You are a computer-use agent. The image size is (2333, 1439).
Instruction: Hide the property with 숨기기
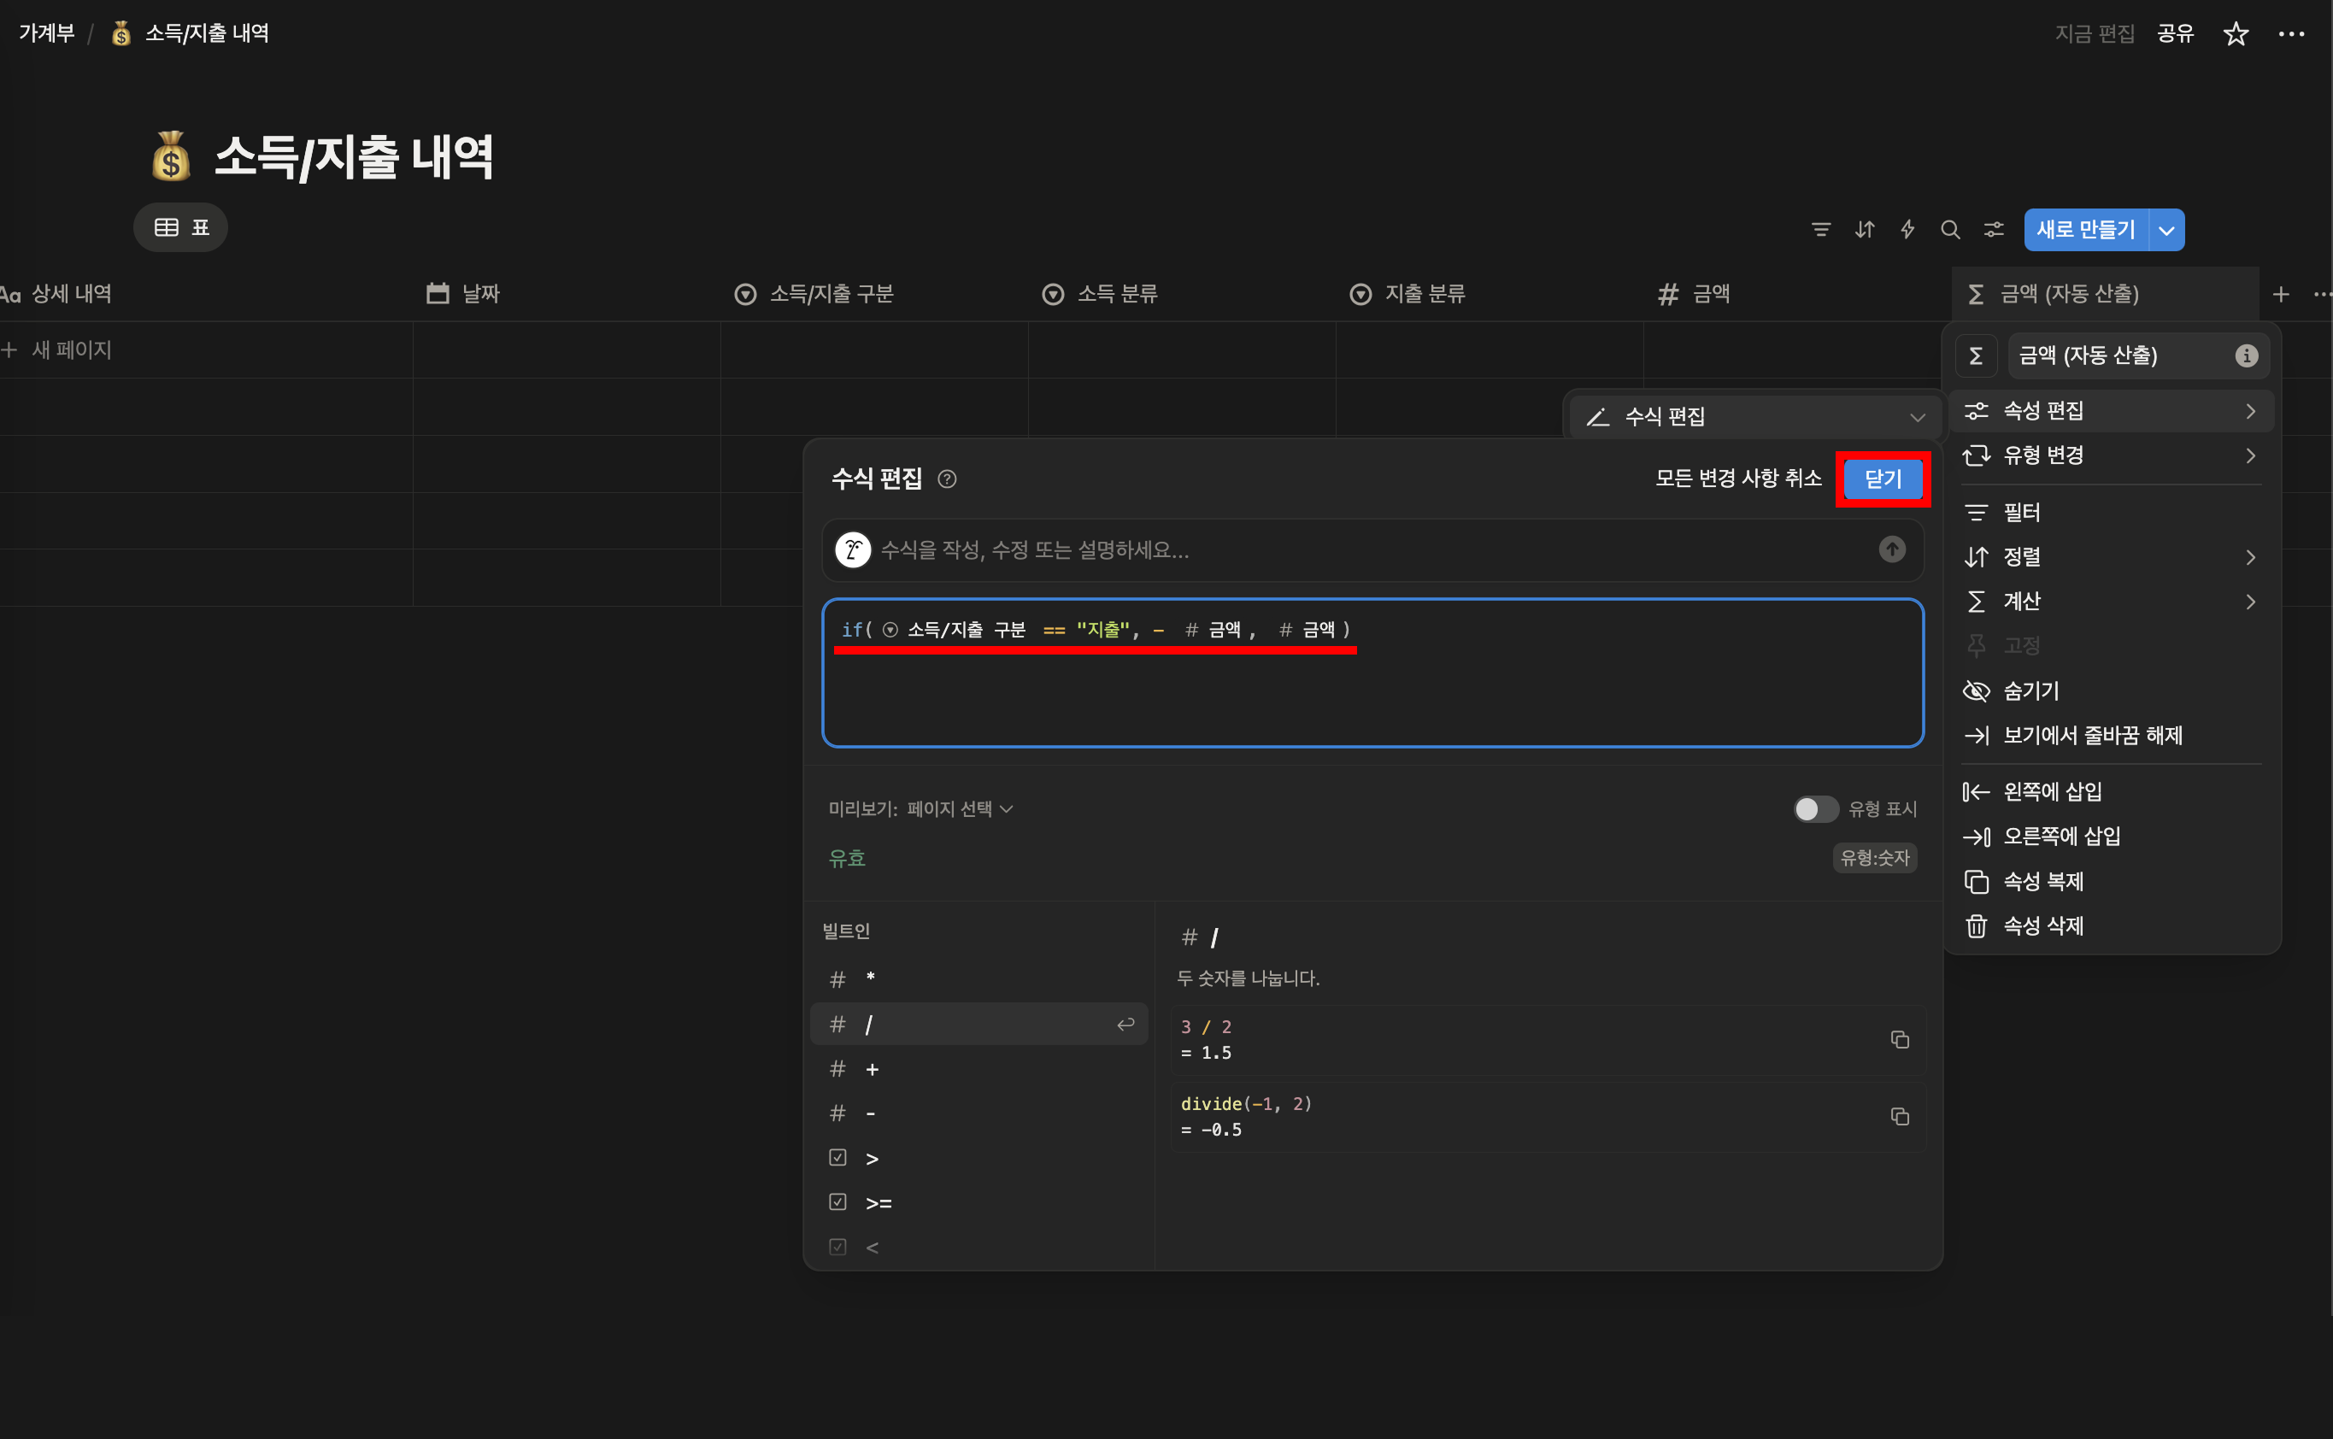2030,691
